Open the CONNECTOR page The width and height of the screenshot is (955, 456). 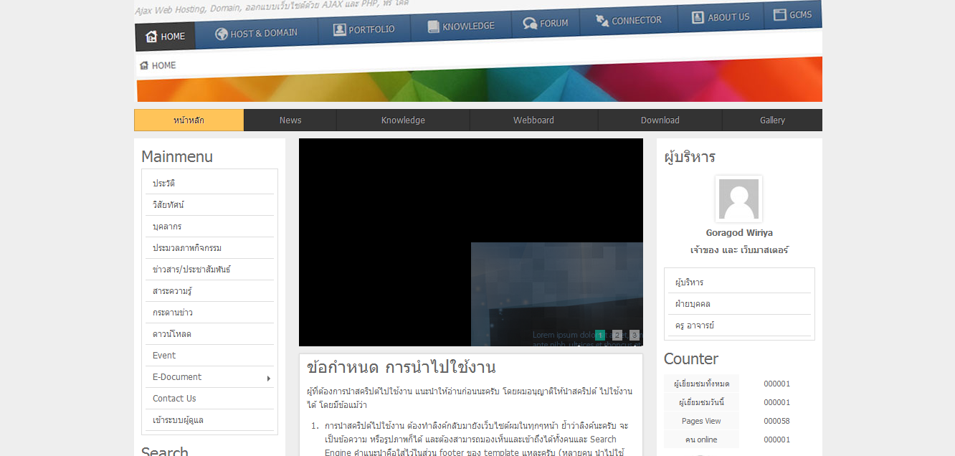[x=629, y=21]
